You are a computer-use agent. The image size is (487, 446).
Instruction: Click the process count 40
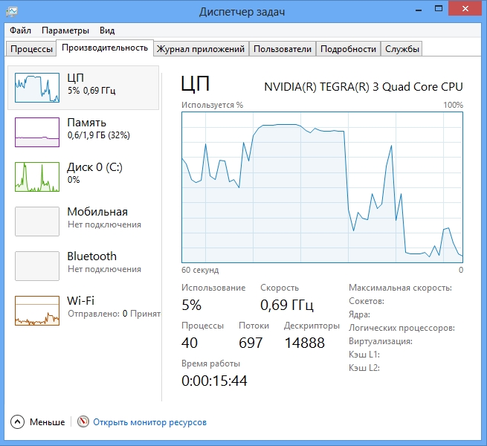click(190, 343)
